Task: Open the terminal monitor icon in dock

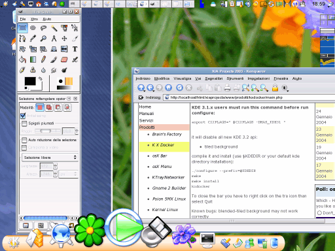Action: coord(207,240)
